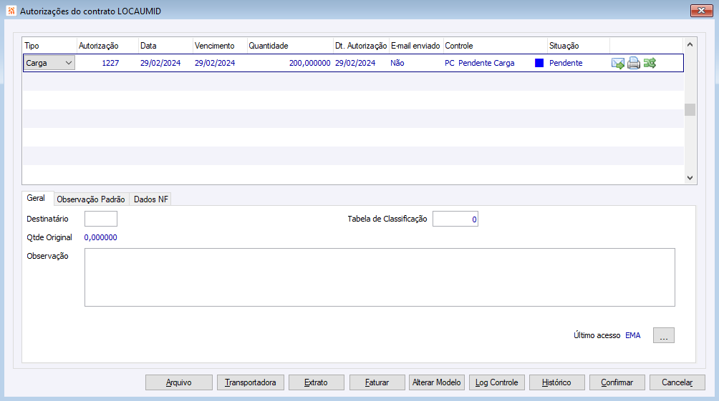Viewport: 719px width, 401px height.
Task: Open the Tipo dropdown showing Carga
Action: pos(49,63)
